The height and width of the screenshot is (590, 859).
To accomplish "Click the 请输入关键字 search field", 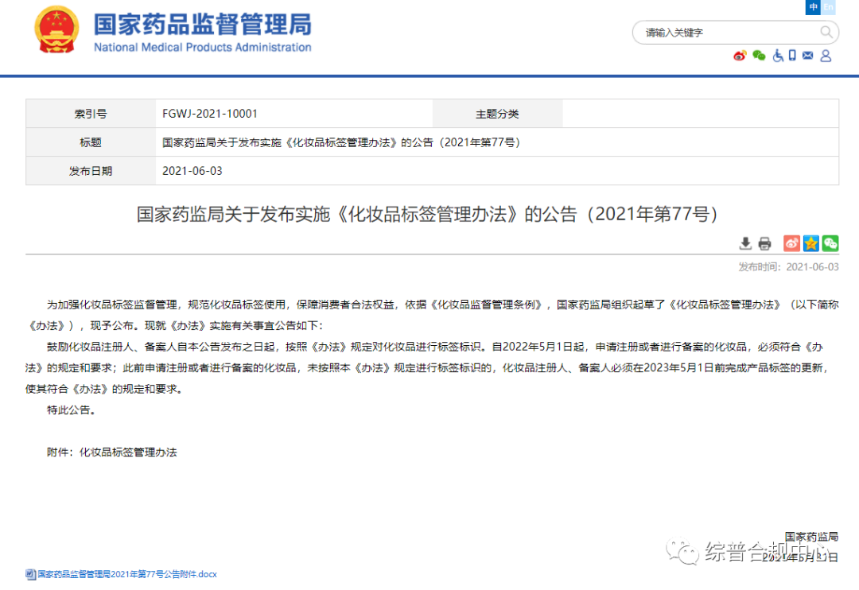I will [x=728, y=33].
